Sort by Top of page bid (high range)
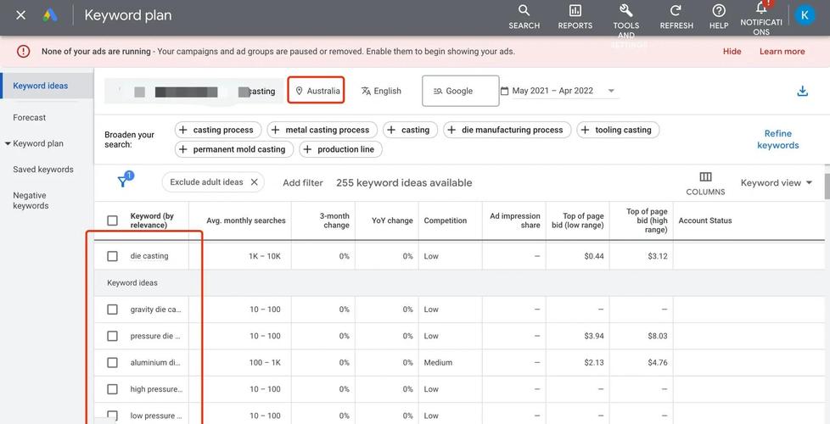The width and height of the screenshot is (830, 424). tap(647, 220)
